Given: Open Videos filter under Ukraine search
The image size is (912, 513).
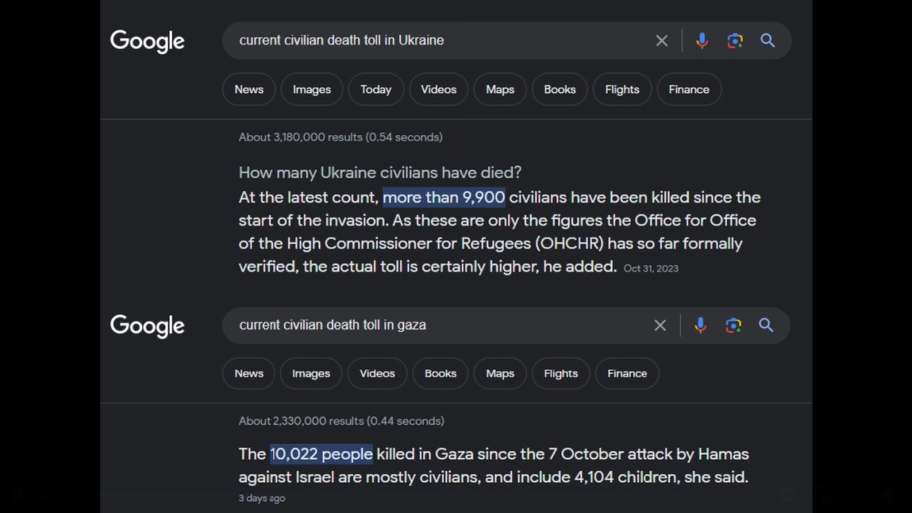Looking at the screenshot, I should point(439,90).
